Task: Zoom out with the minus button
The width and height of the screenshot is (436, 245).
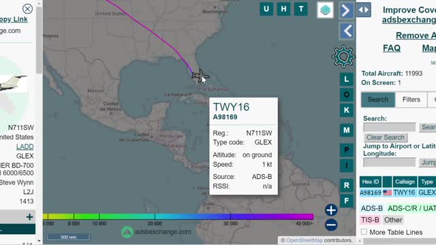Action: pos(331,225)
